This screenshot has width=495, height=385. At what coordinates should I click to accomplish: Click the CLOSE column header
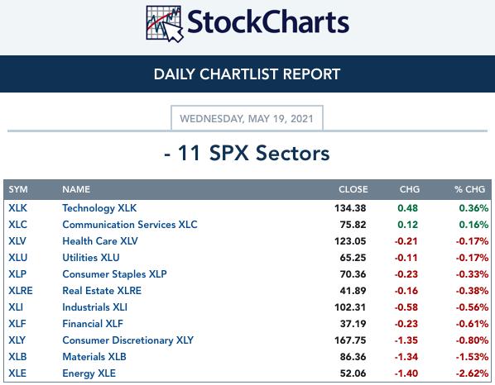(353, 189)
